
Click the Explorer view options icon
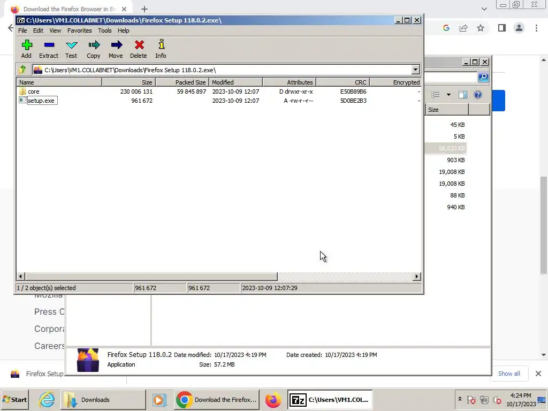coord(436,94)
